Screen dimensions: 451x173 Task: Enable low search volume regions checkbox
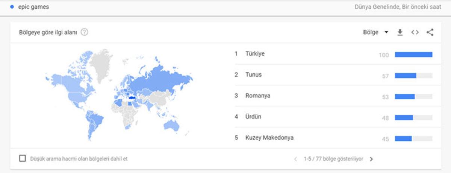point(23,159)
